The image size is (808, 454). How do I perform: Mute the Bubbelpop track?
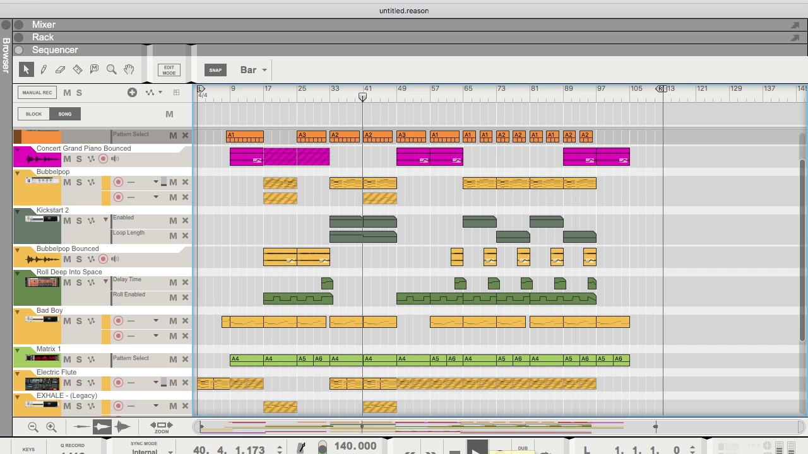[x=68, y=182]
